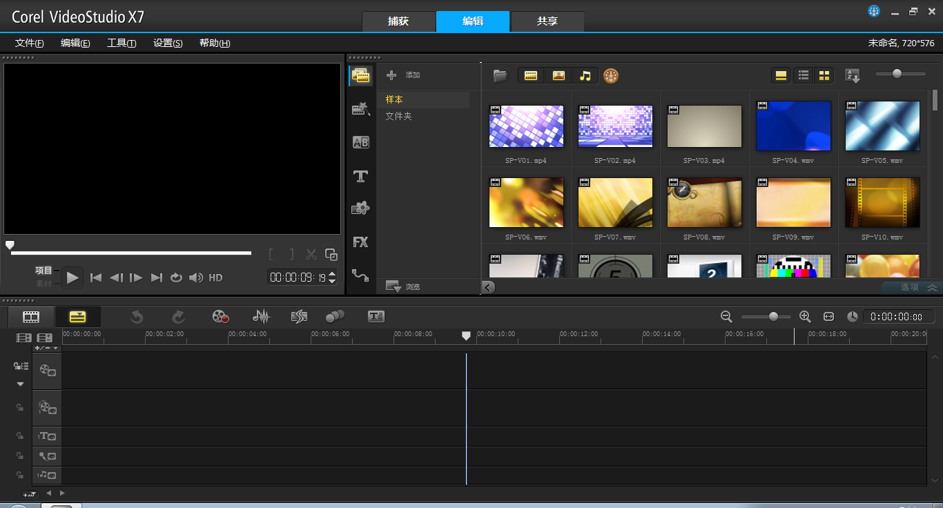Increase the timecode with up arrow
This screenshot has width=943, height=508.
coord(332,274)
